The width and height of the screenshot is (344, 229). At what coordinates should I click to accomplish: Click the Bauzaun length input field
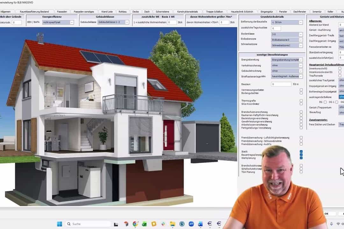(x=281, y=84)
